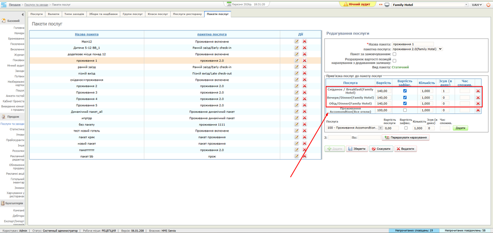Uncheck fixed price for Вечеря/Dinner
This screenshot has width=493, height=233.
405,98
